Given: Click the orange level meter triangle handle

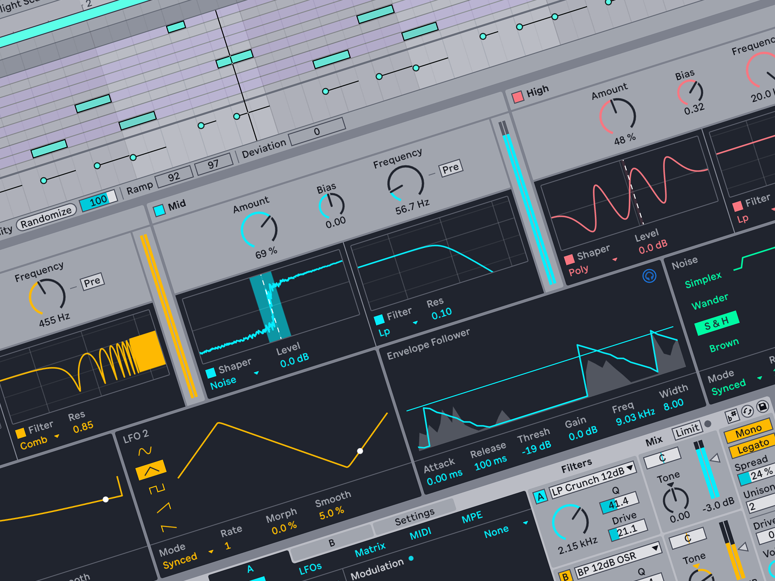Looking at the screenshot, I should coord(743,547).
